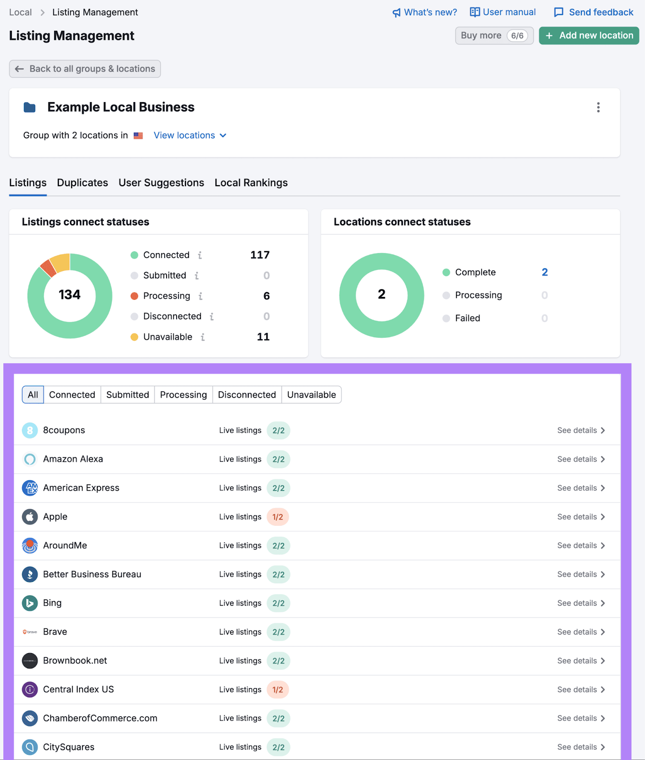Click the Connected count 117
This screenshot has width=645, height=760.
coord(260,255)
